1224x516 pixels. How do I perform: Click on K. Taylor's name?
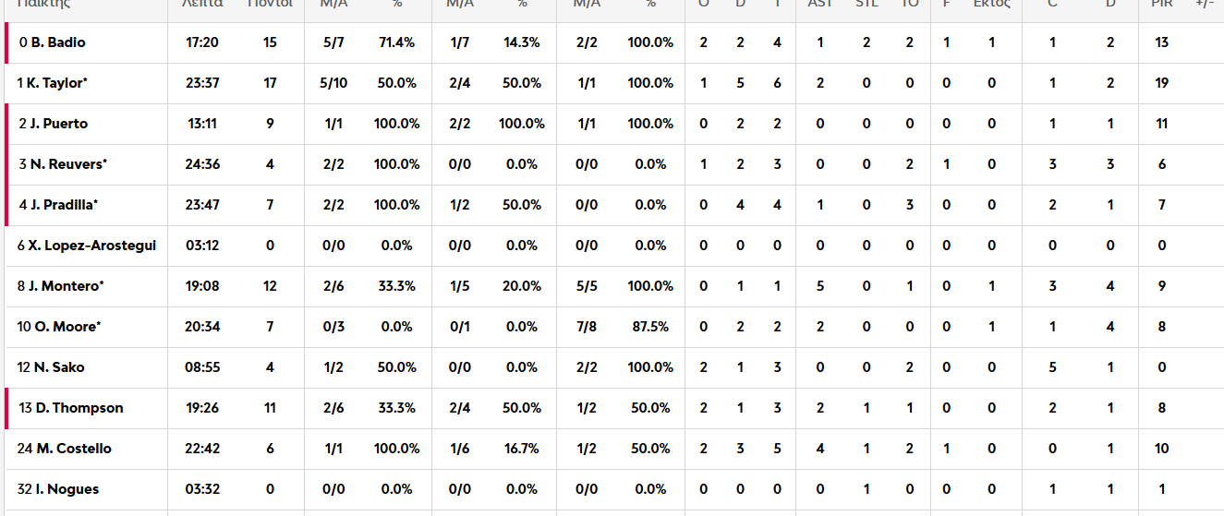point(57,83)
